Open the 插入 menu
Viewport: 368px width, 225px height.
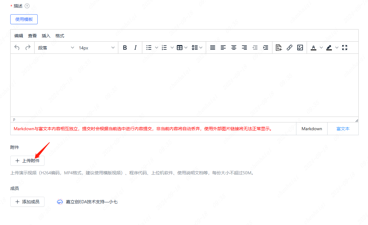pos(46,36)
